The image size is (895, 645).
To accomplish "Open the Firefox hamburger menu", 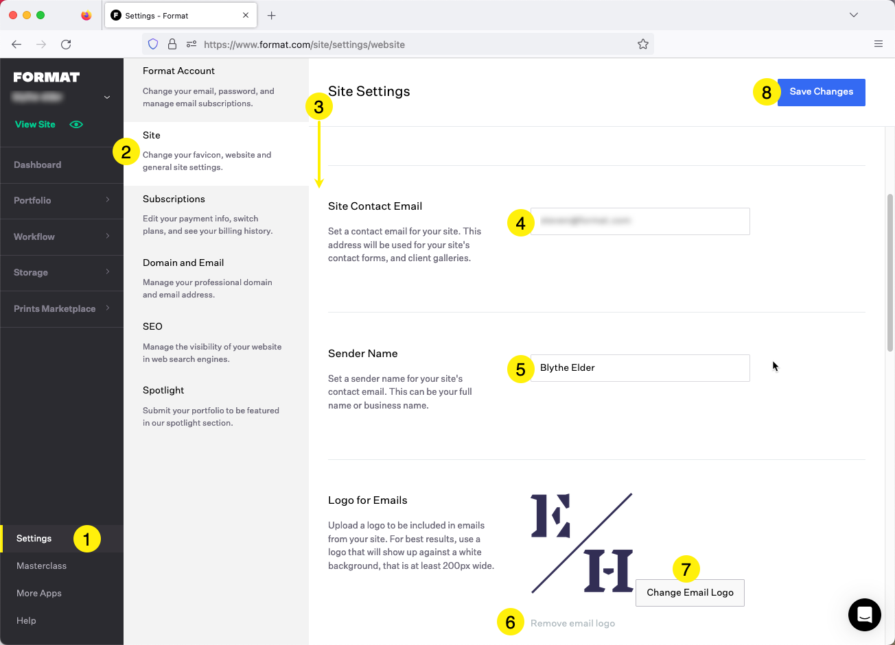I will (x=878, y=44).
